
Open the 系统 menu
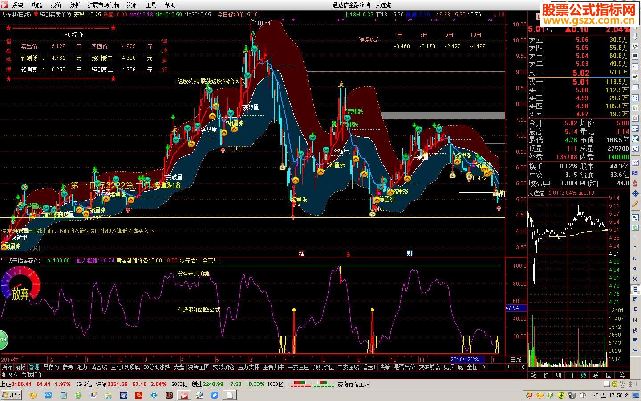[18, 5]
